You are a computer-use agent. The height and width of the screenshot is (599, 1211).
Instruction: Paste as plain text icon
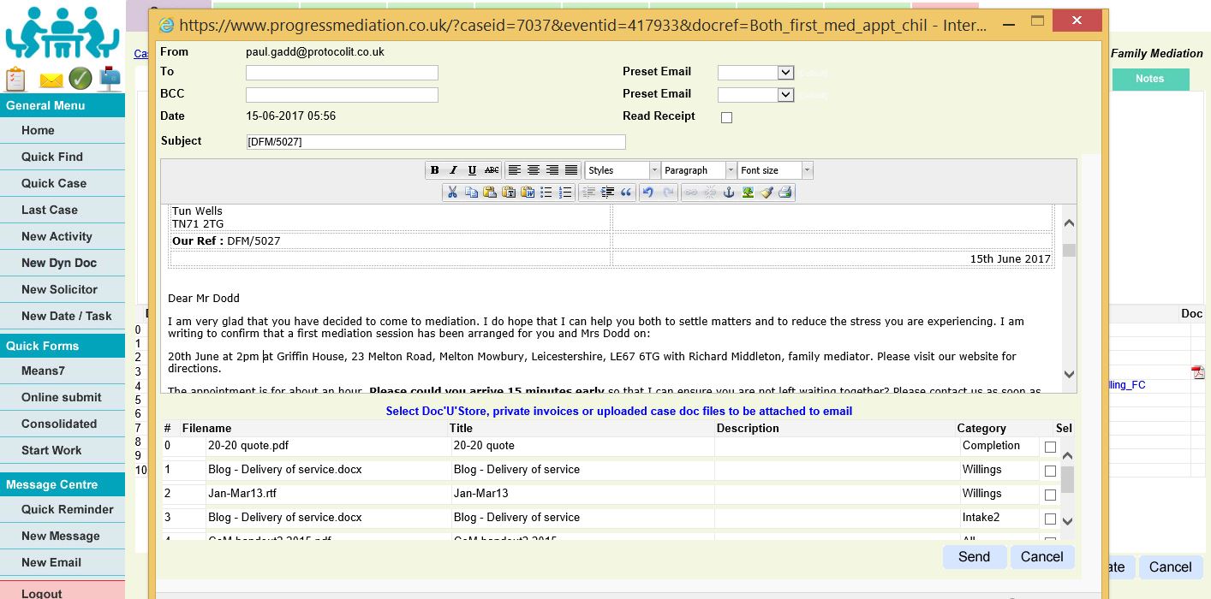pyautogui.click(x=509, y=193)
